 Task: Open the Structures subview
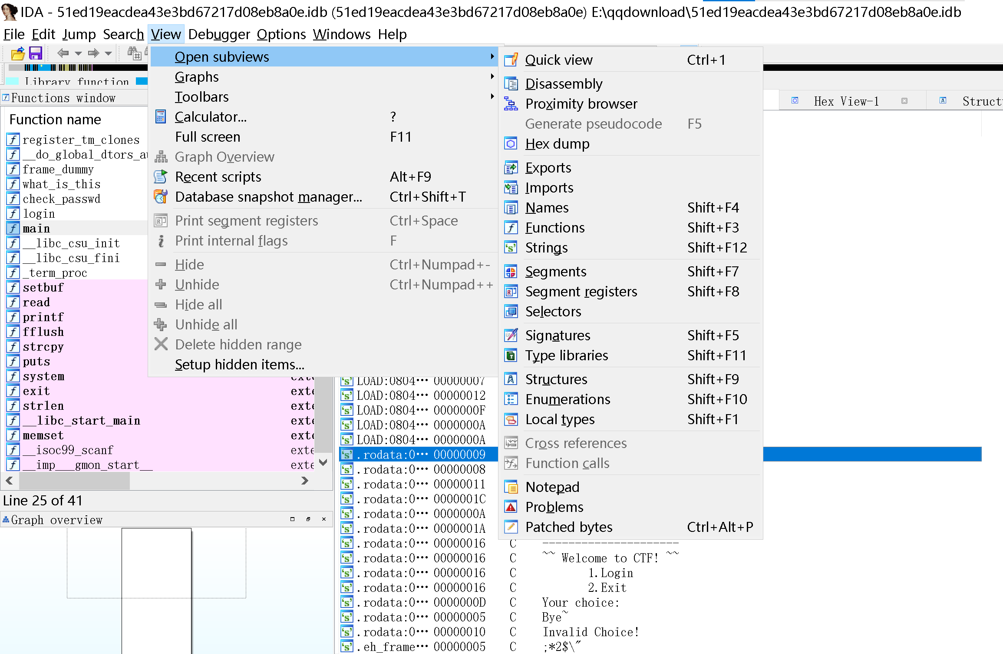[x=556, y=379]
